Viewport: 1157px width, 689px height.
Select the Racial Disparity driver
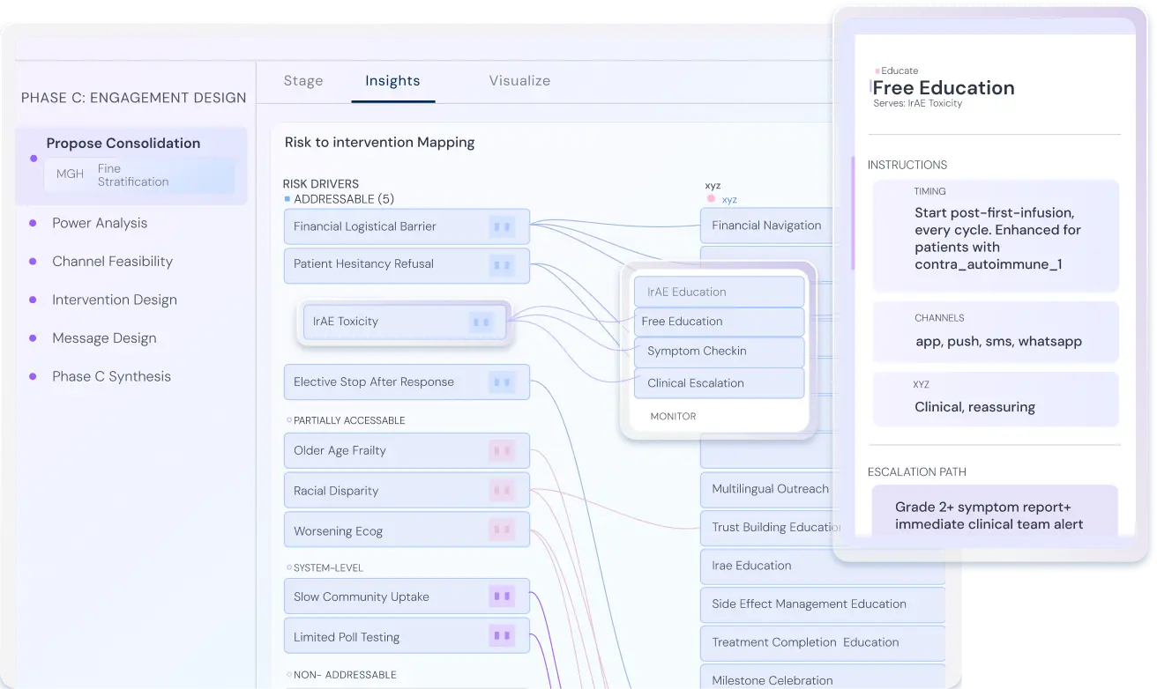[x=407, y=491]
